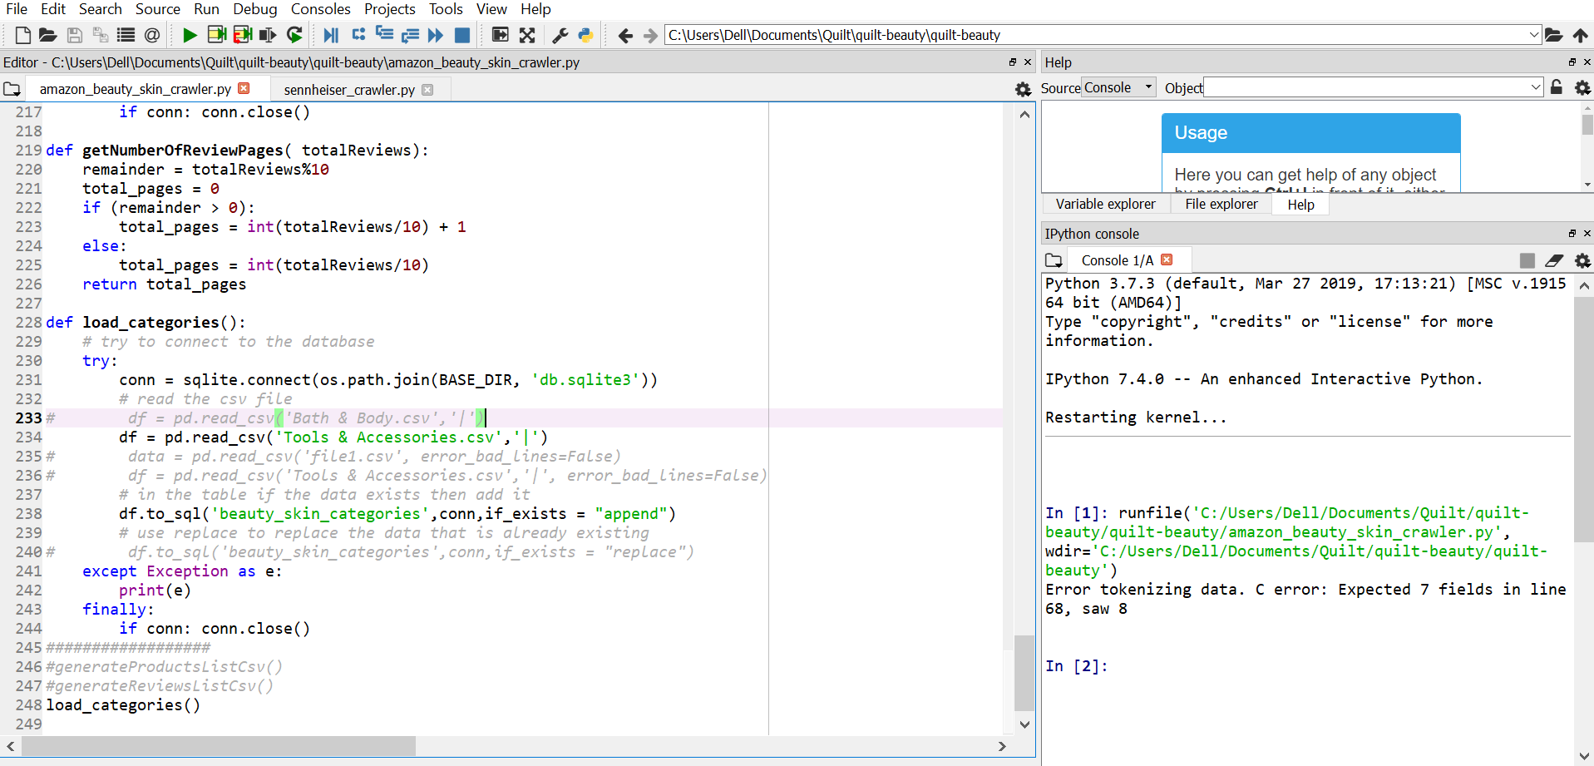The height and width of the screenshot is (766, 1594).
Task: Open the PYTHONPATH manager
Action: tap(585, 35)
